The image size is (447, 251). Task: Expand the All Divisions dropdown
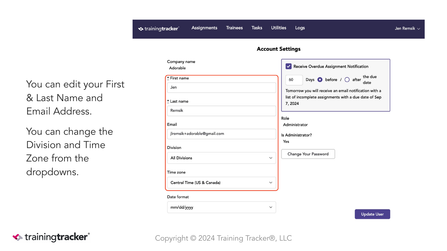click(221, 158)
